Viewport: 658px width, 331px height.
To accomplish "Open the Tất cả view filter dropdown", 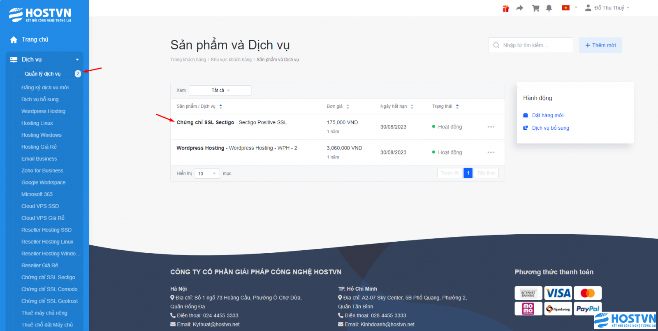I will click(x=220, y=90).
